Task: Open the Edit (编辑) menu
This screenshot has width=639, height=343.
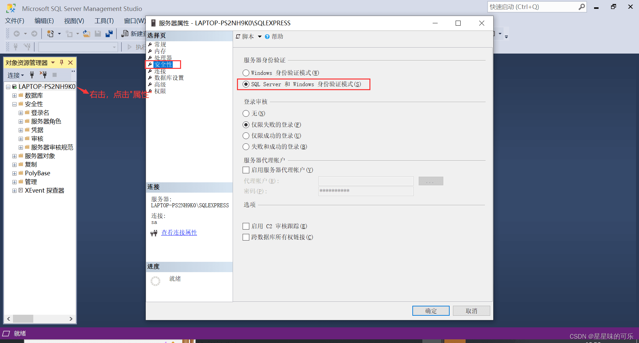Action: tap(44, 21)
